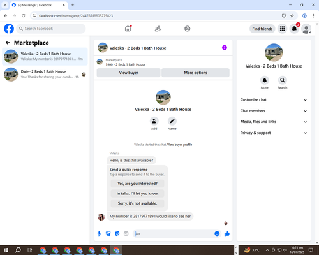The width and height of the screenshot is (319, 255).
Task: Click the More options button
Action: pyautogui.click(x=195, y=73)
